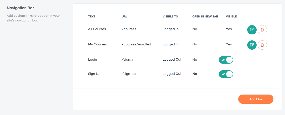
Task: Click the VISIBLE TO column header
Action: 170,16
